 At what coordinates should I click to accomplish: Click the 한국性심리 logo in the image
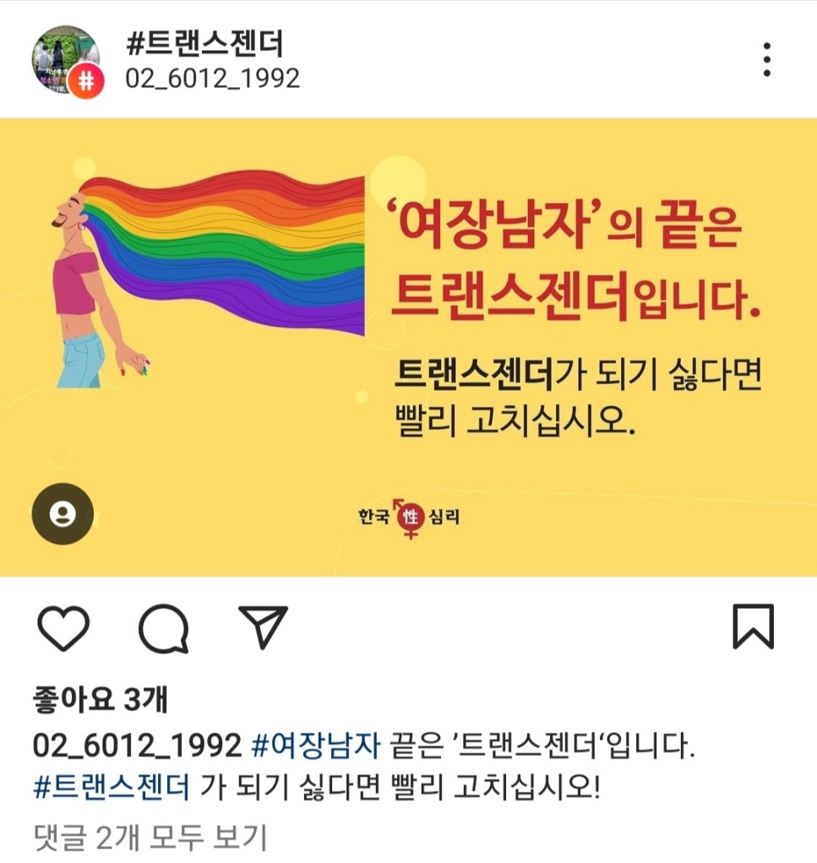pos(409,518)
